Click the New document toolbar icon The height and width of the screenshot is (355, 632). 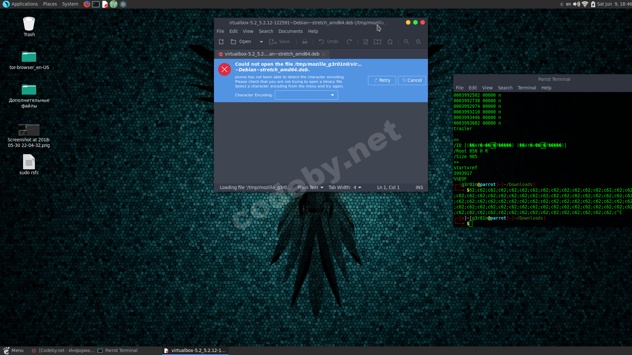click(221, 42)
